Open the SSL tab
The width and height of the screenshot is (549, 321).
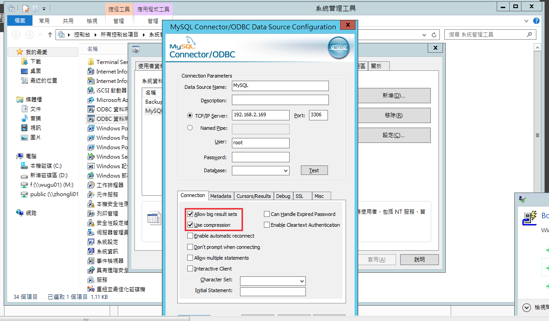point(300,196)
